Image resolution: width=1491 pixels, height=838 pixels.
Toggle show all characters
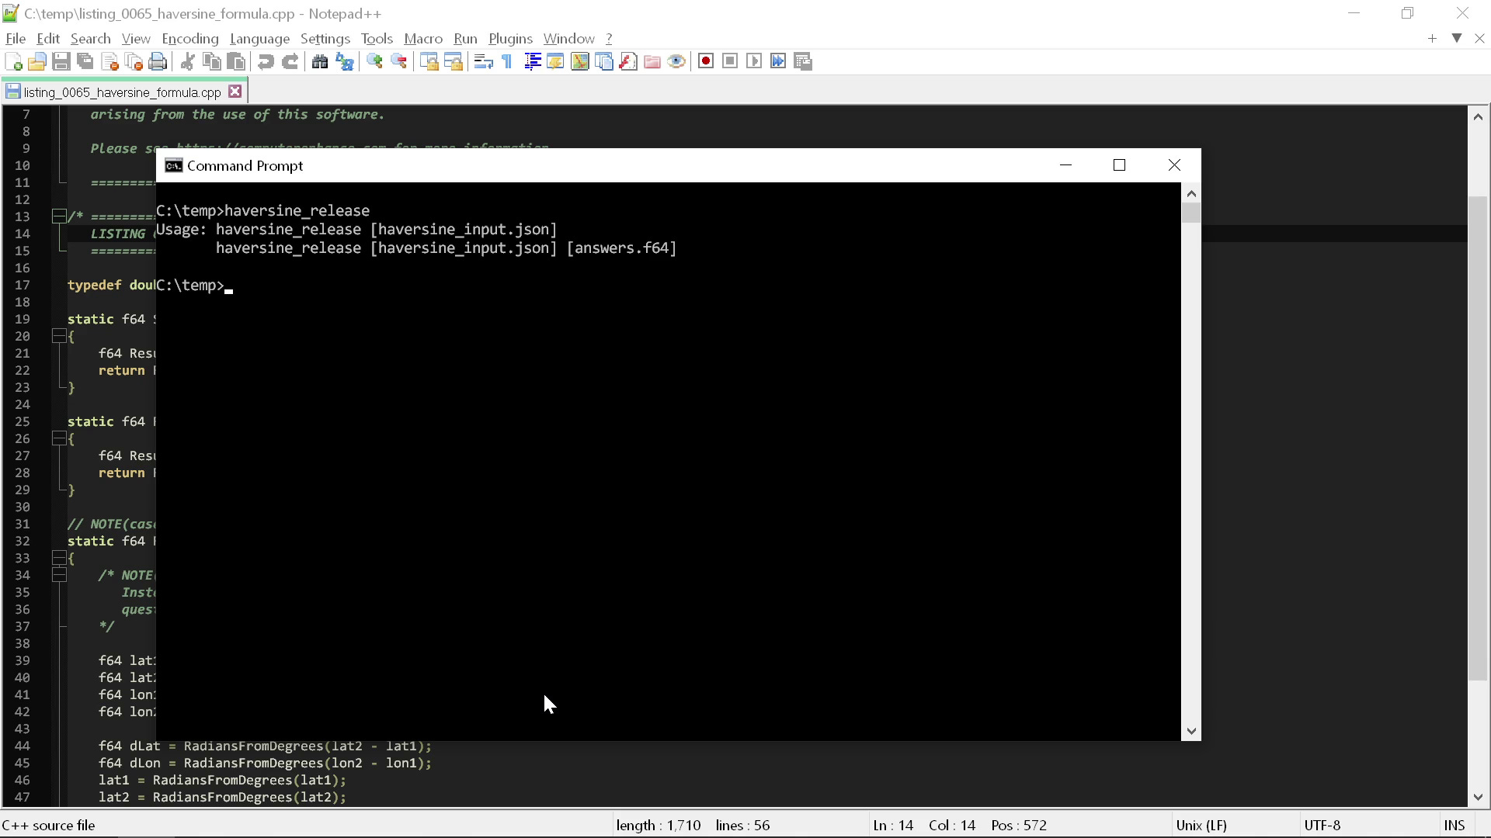[506, 61]
